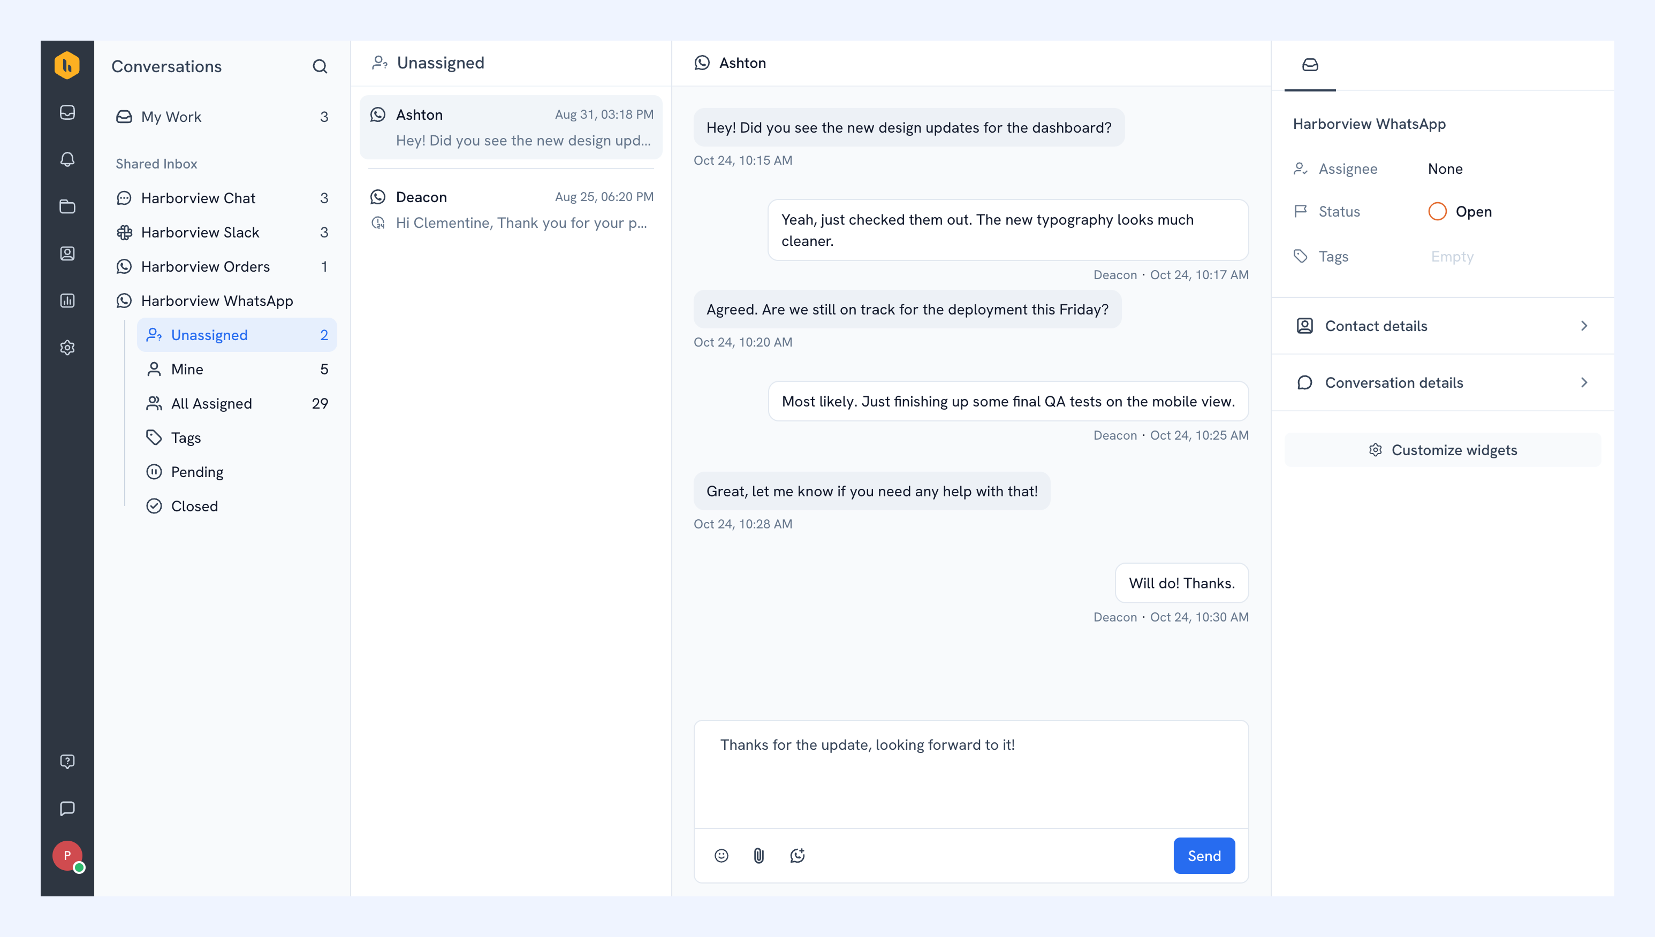Open settings gear in dark sidebar

pyautogui.click(x=67, y=348)
